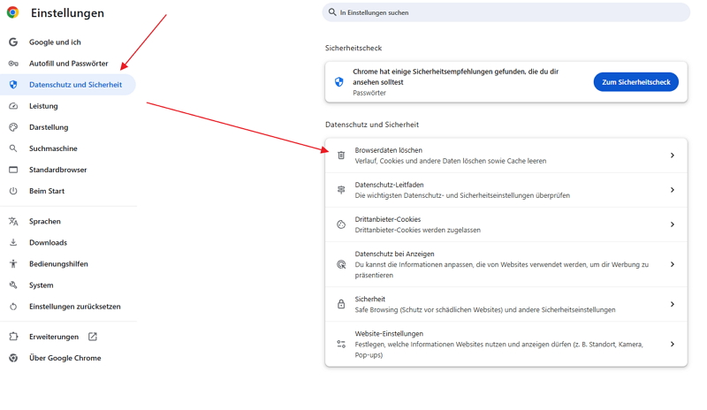Click the Chrome logo next to Einstellungen

point(13,13)
